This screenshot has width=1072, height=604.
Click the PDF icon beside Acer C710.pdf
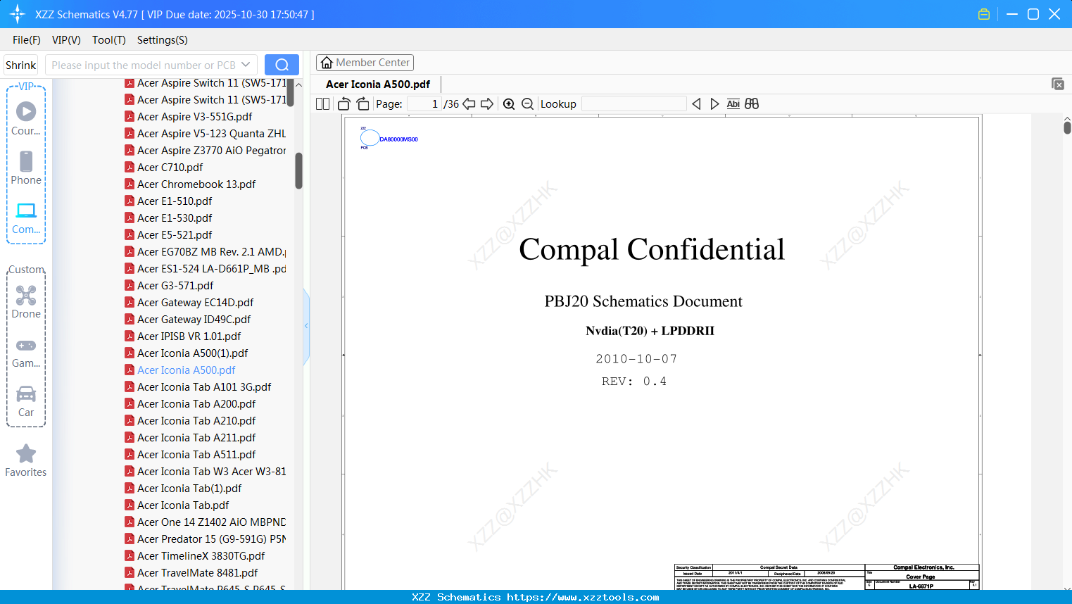coord(130,167)
